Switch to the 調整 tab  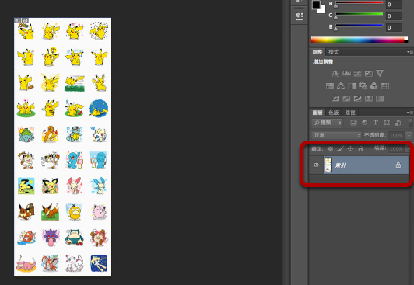click(x=318, y=52)
